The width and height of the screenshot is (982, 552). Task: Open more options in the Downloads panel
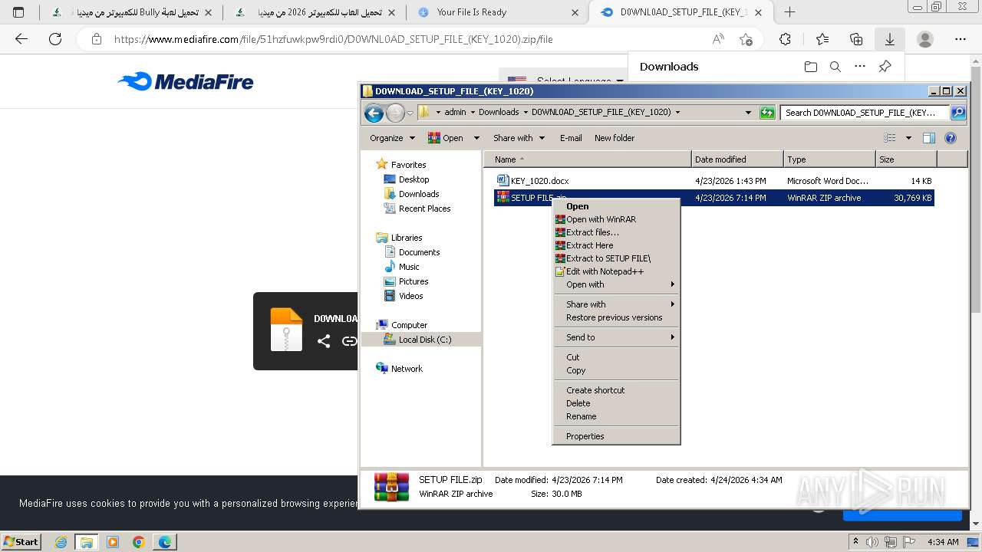(860, 67)
